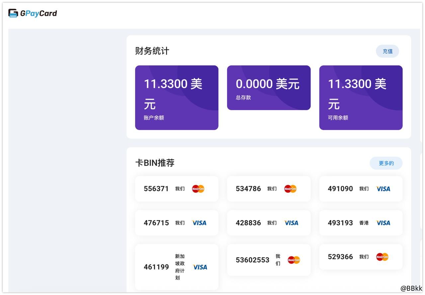
Task: Click the MasterCard logo on card 534786
Action: pos(290,189)
